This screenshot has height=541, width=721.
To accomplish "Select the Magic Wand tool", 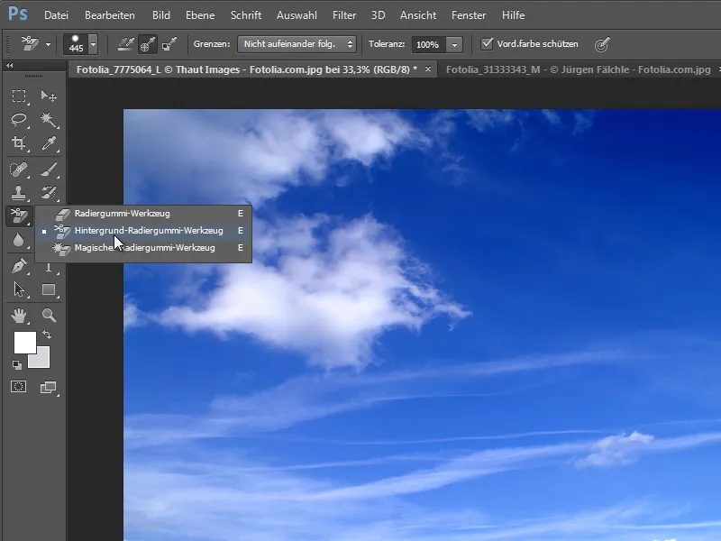I will [49, 120].
